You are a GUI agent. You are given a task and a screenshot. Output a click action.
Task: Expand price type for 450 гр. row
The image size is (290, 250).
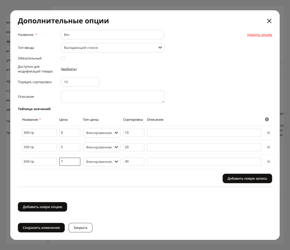pos(102,133)
